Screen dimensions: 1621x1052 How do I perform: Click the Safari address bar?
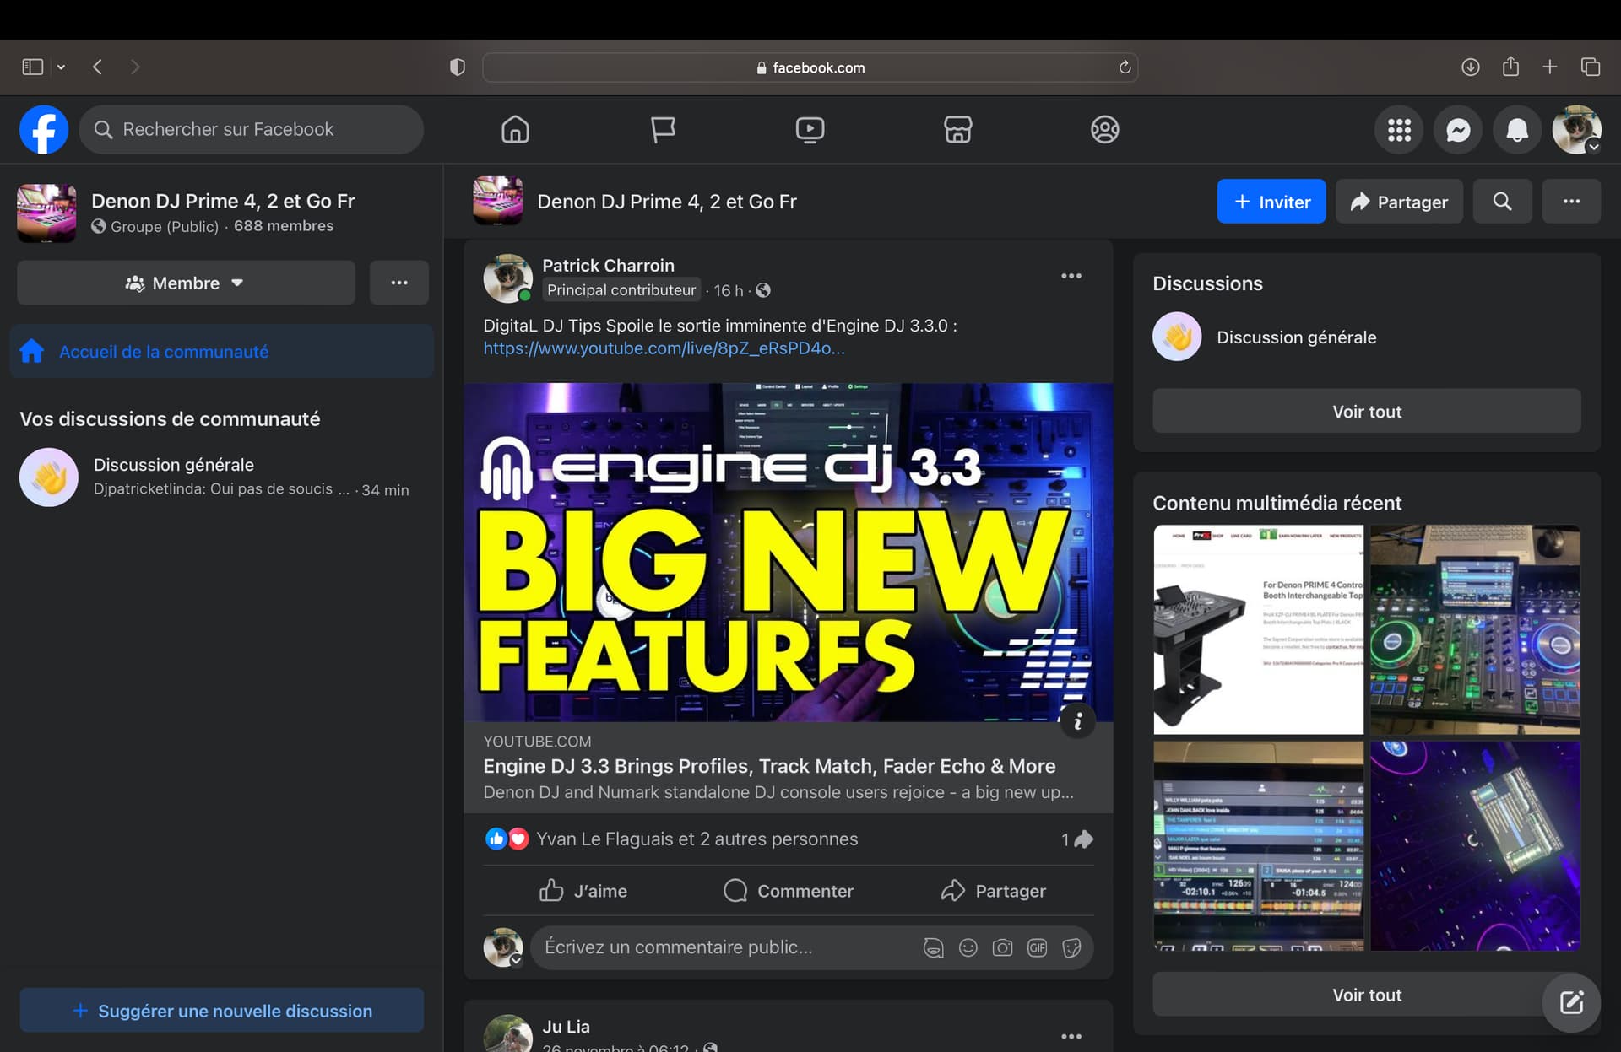point(810,67)
